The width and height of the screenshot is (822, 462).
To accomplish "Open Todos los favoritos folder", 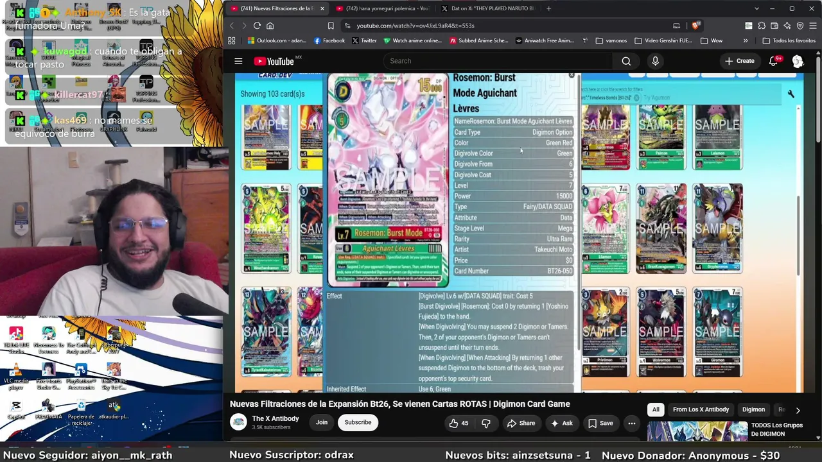I will tap(789, 40).
